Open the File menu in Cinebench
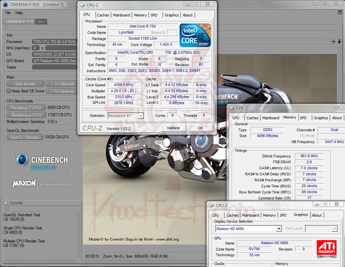Viewport: 345px width, 267px height. tap(7, 13)
